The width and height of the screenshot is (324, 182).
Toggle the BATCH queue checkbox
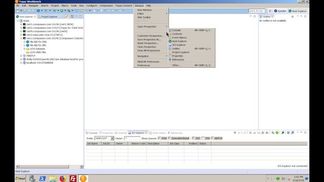212,138
